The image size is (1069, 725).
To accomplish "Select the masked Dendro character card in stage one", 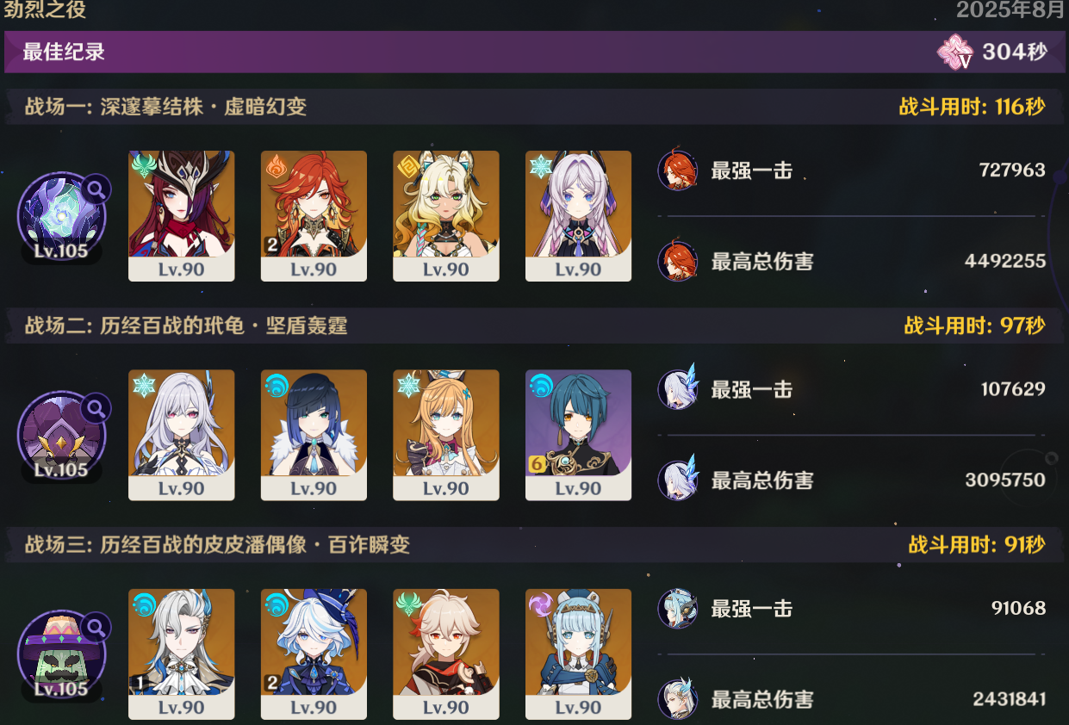I will (x=182, y=216).
